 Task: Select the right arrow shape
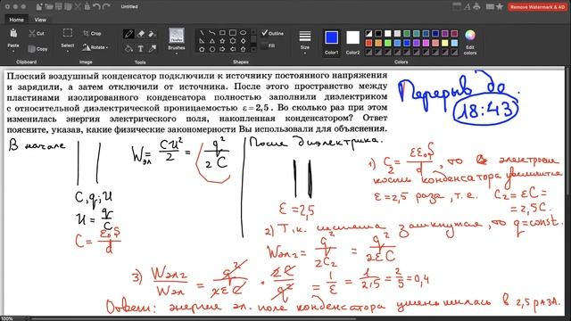tap(222, 49)
